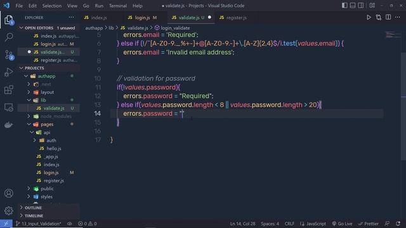Toggle primary side bar visibility
Screen dimensions: 406x228
point(344,6)
